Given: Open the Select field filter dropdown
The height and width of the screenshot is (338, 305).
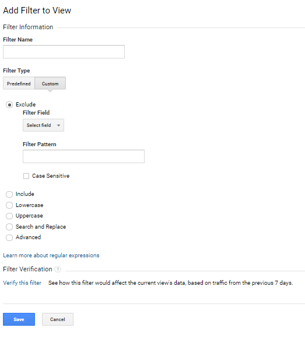Looking at the screenshot, I should tap(43, 125).
